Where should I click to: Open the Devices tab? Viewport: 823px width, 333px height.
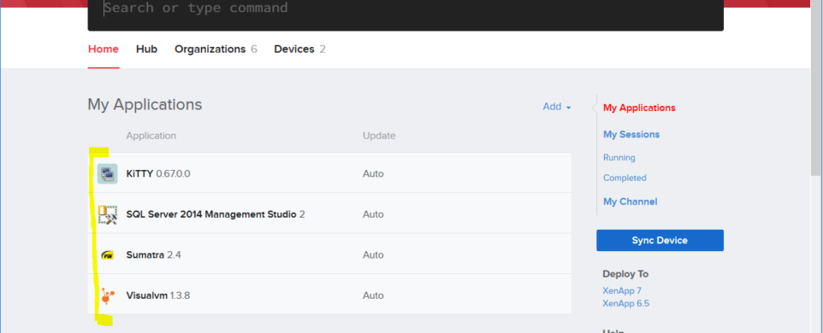coord(299,50)
